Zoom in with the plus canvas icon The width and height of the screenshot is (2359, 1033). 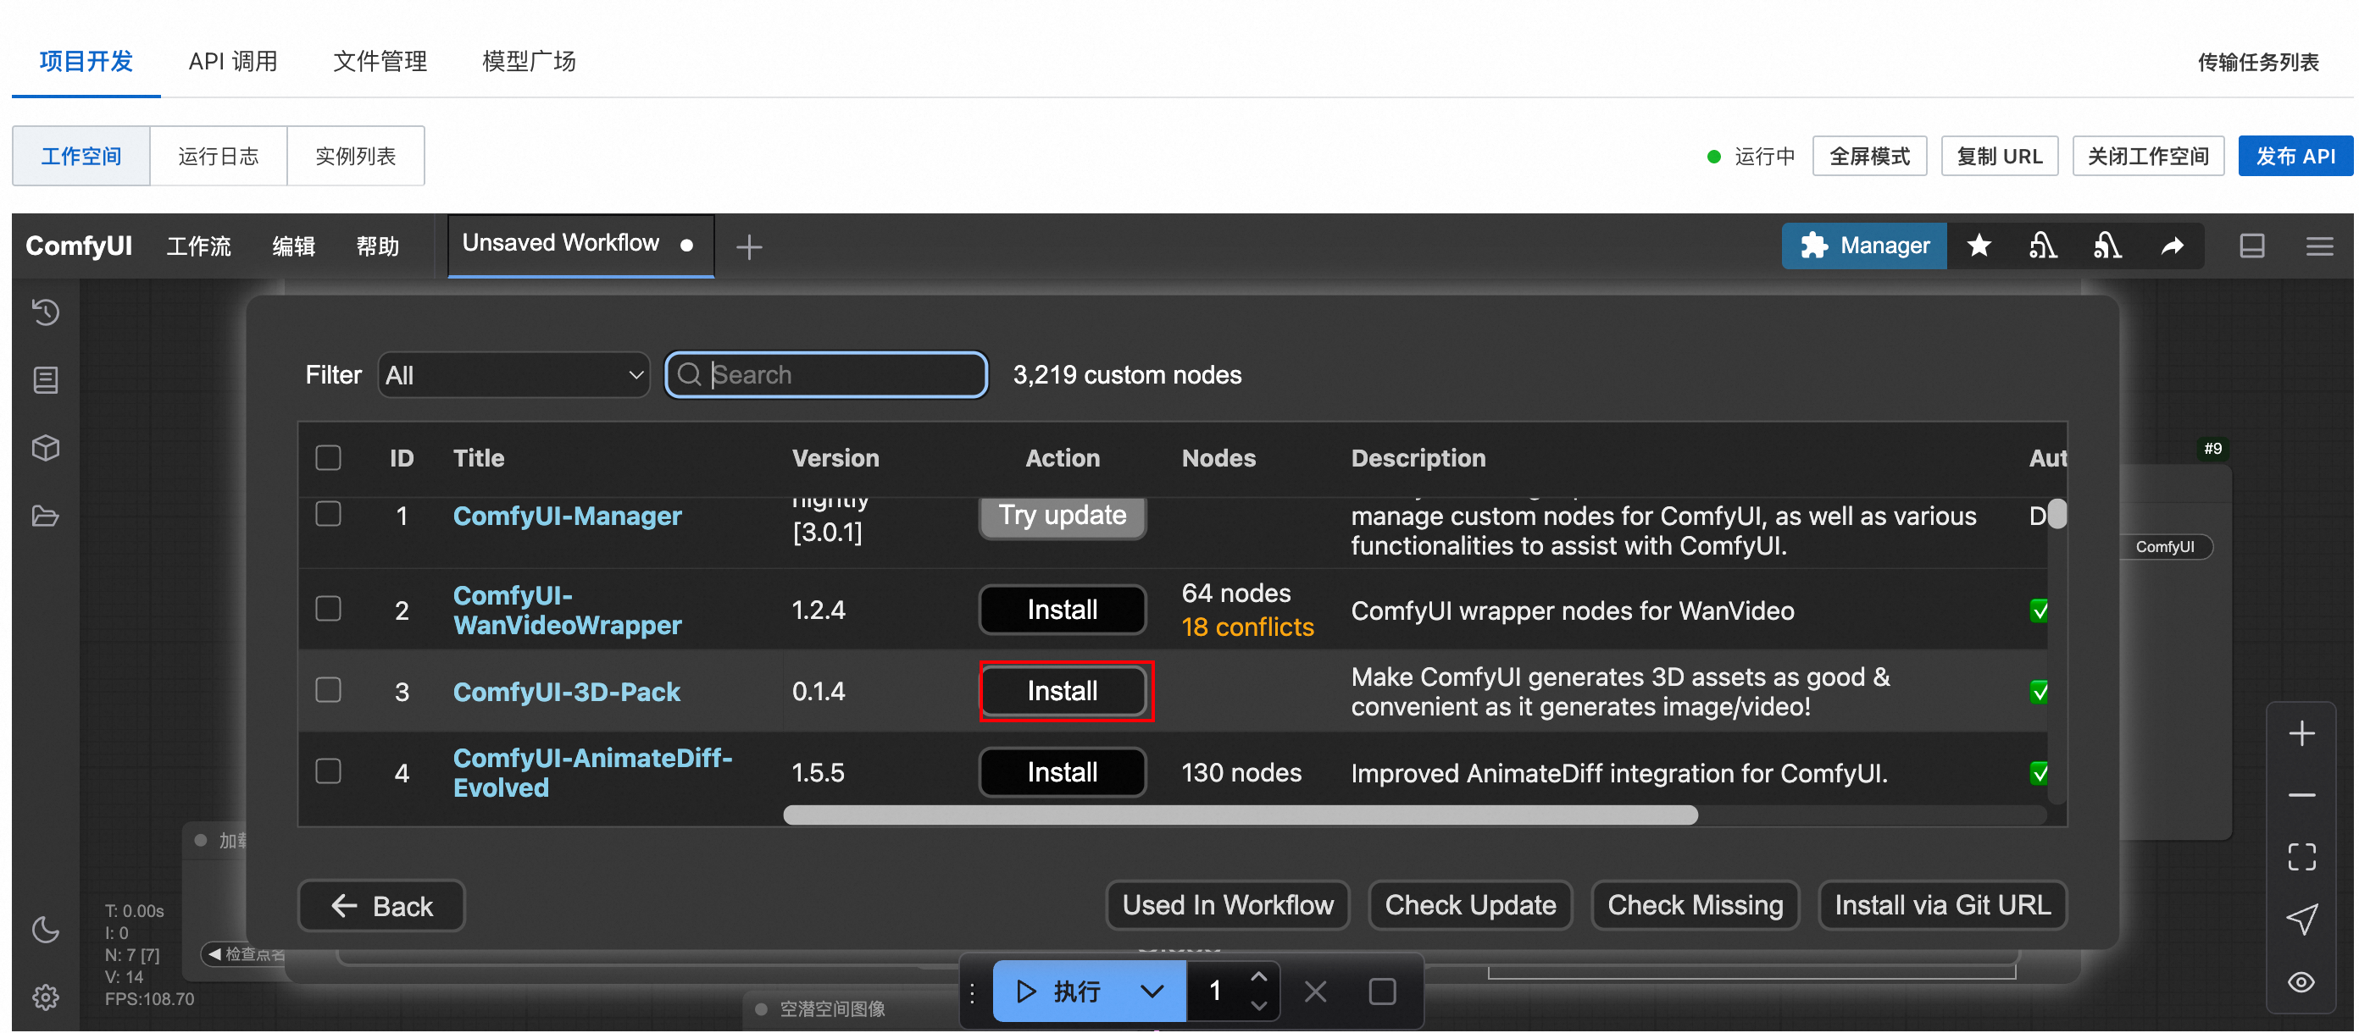tap(2301, 734)
